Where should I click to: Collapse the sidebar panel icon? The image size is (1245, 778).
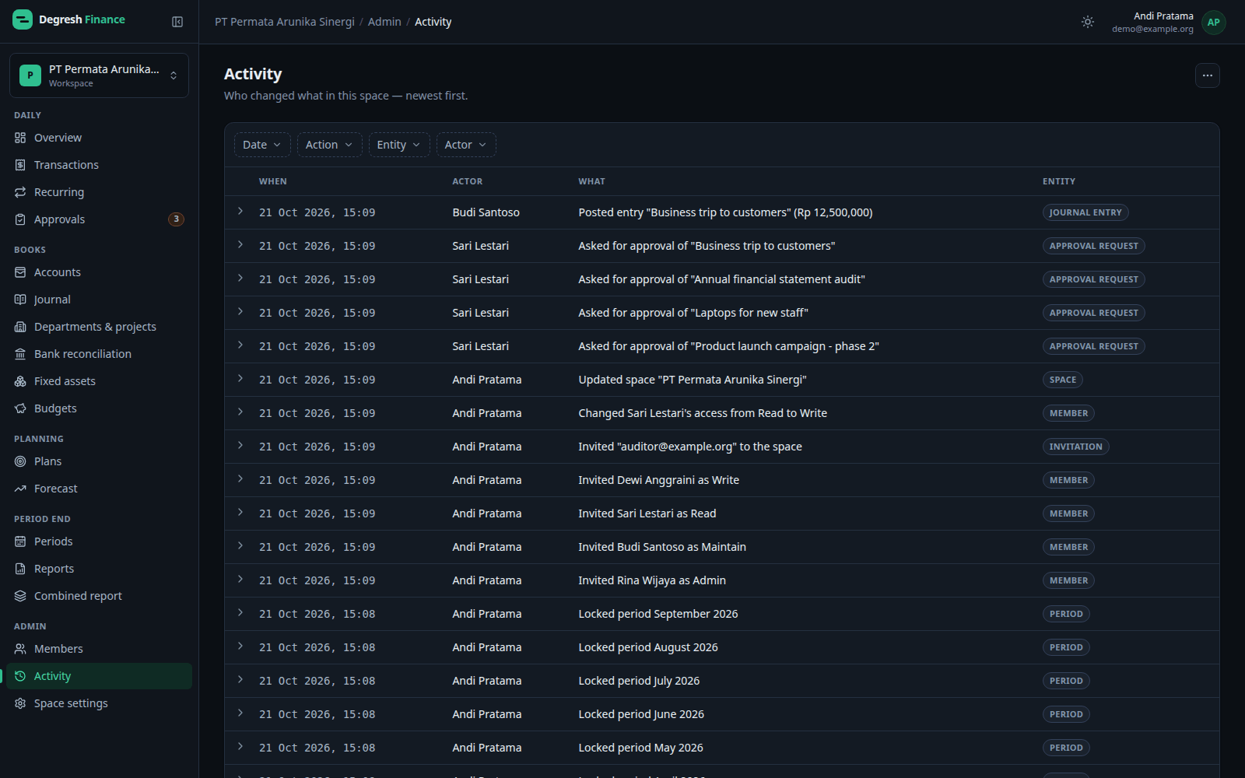click(x=177, y=22)
